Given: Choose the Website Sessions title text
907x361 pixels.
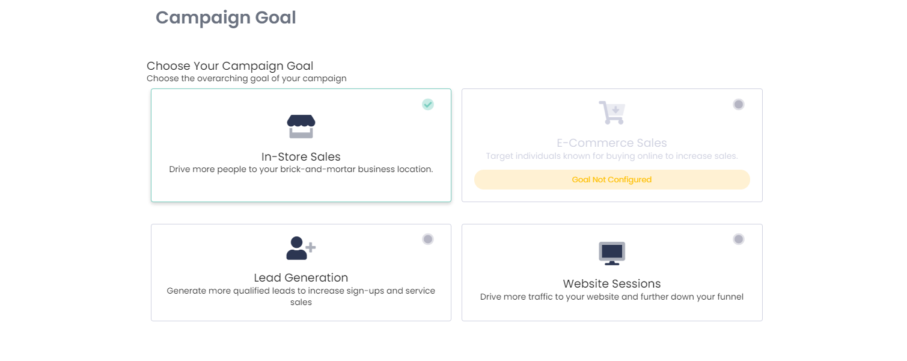Looking at the screenshot, I should [612, 283].
